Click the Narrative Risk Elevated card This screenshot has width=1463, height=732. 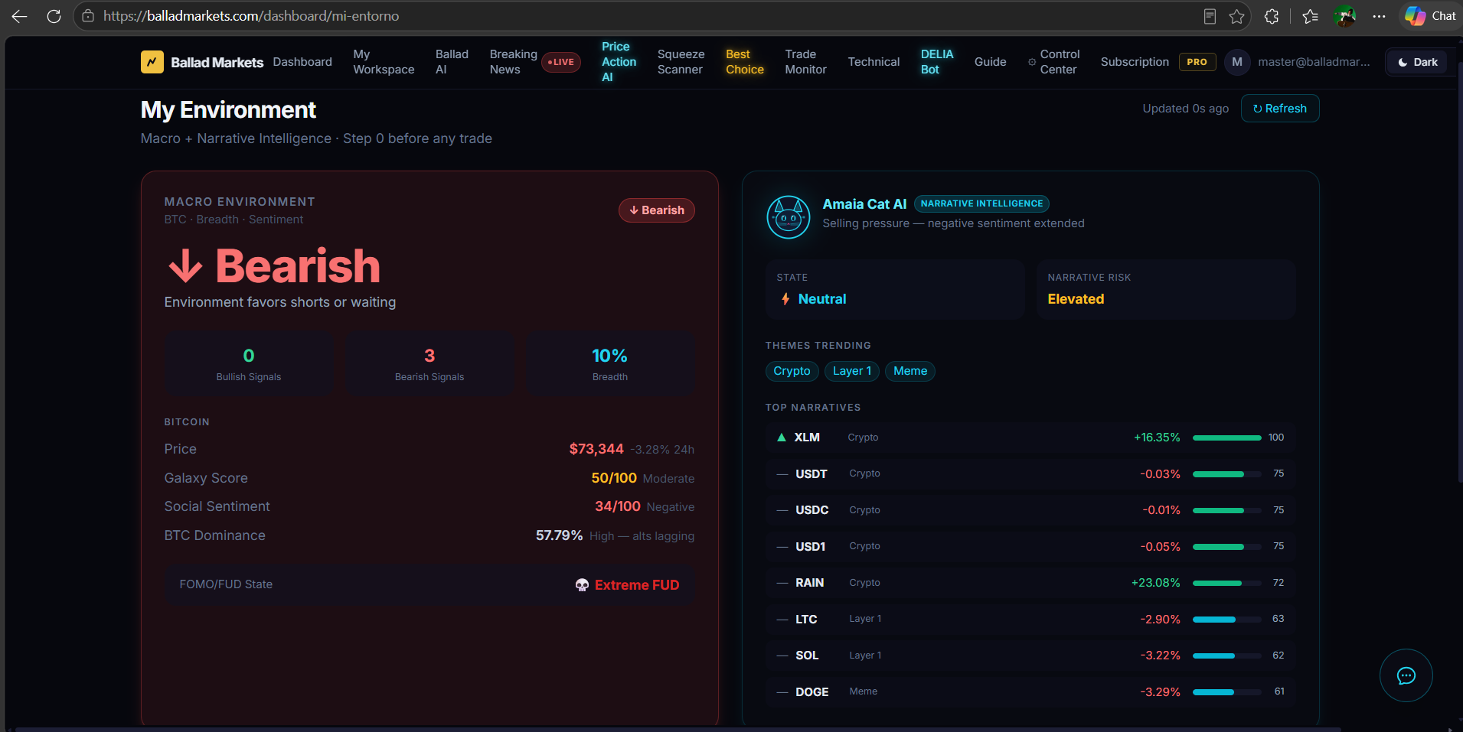coord(1166,289)
